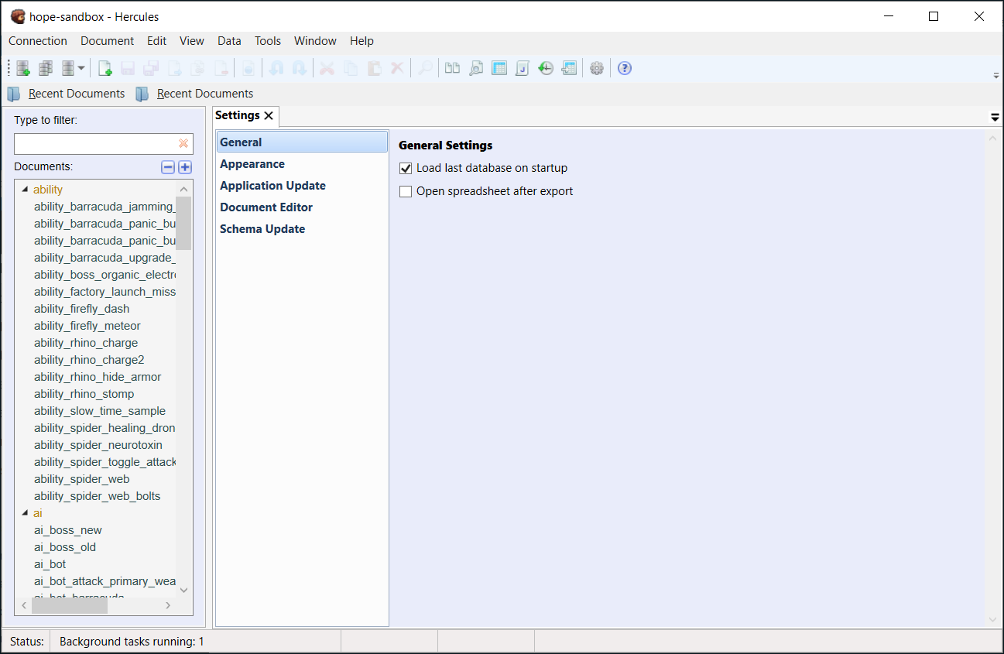Close the Settings tab

269,115
